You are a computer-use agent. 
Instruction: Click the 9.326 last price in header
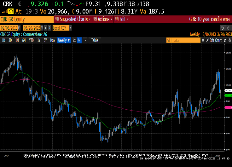[x=39, y=4]
